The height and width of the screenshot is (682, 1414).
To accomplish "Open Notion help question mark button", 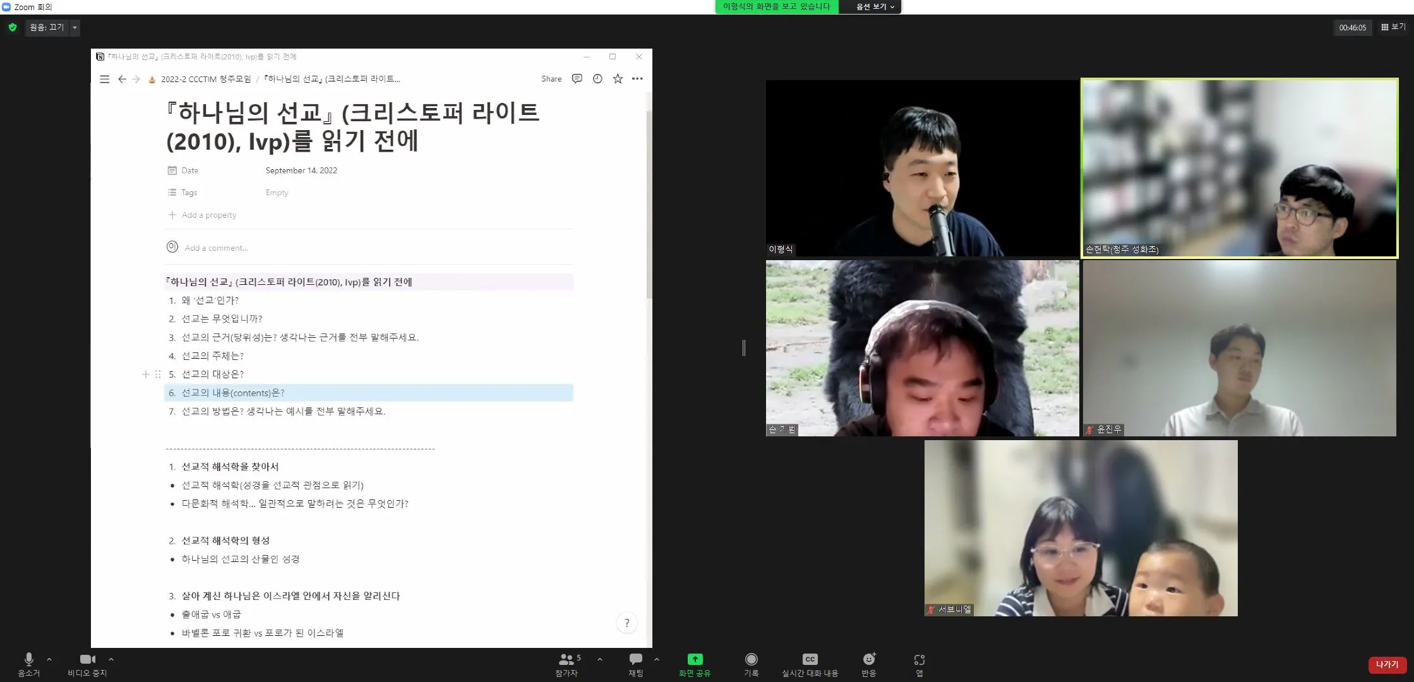I will coord(626,623).
